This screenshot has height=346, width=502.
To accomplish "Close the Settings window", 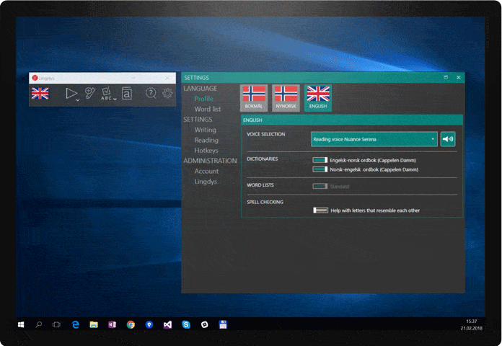I will point(459,77).
